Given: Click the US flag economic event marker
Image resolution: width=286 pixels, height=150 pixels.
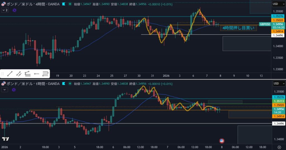Looking at the screenshot, I should click(221, 141).
